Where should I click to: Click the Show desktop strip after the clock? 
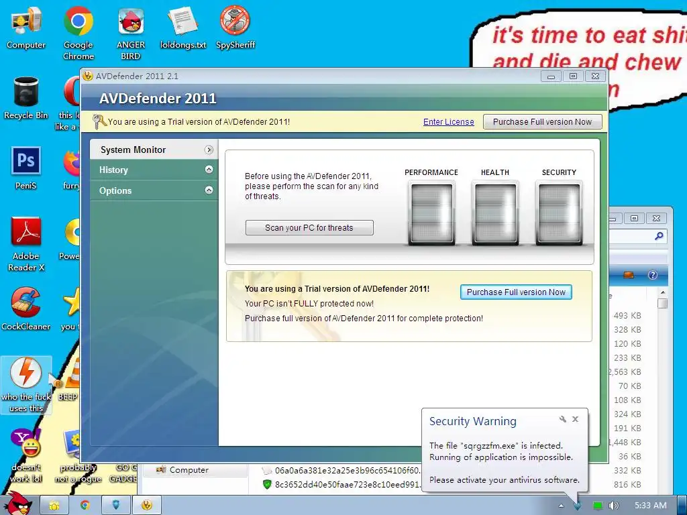point(682,506)
